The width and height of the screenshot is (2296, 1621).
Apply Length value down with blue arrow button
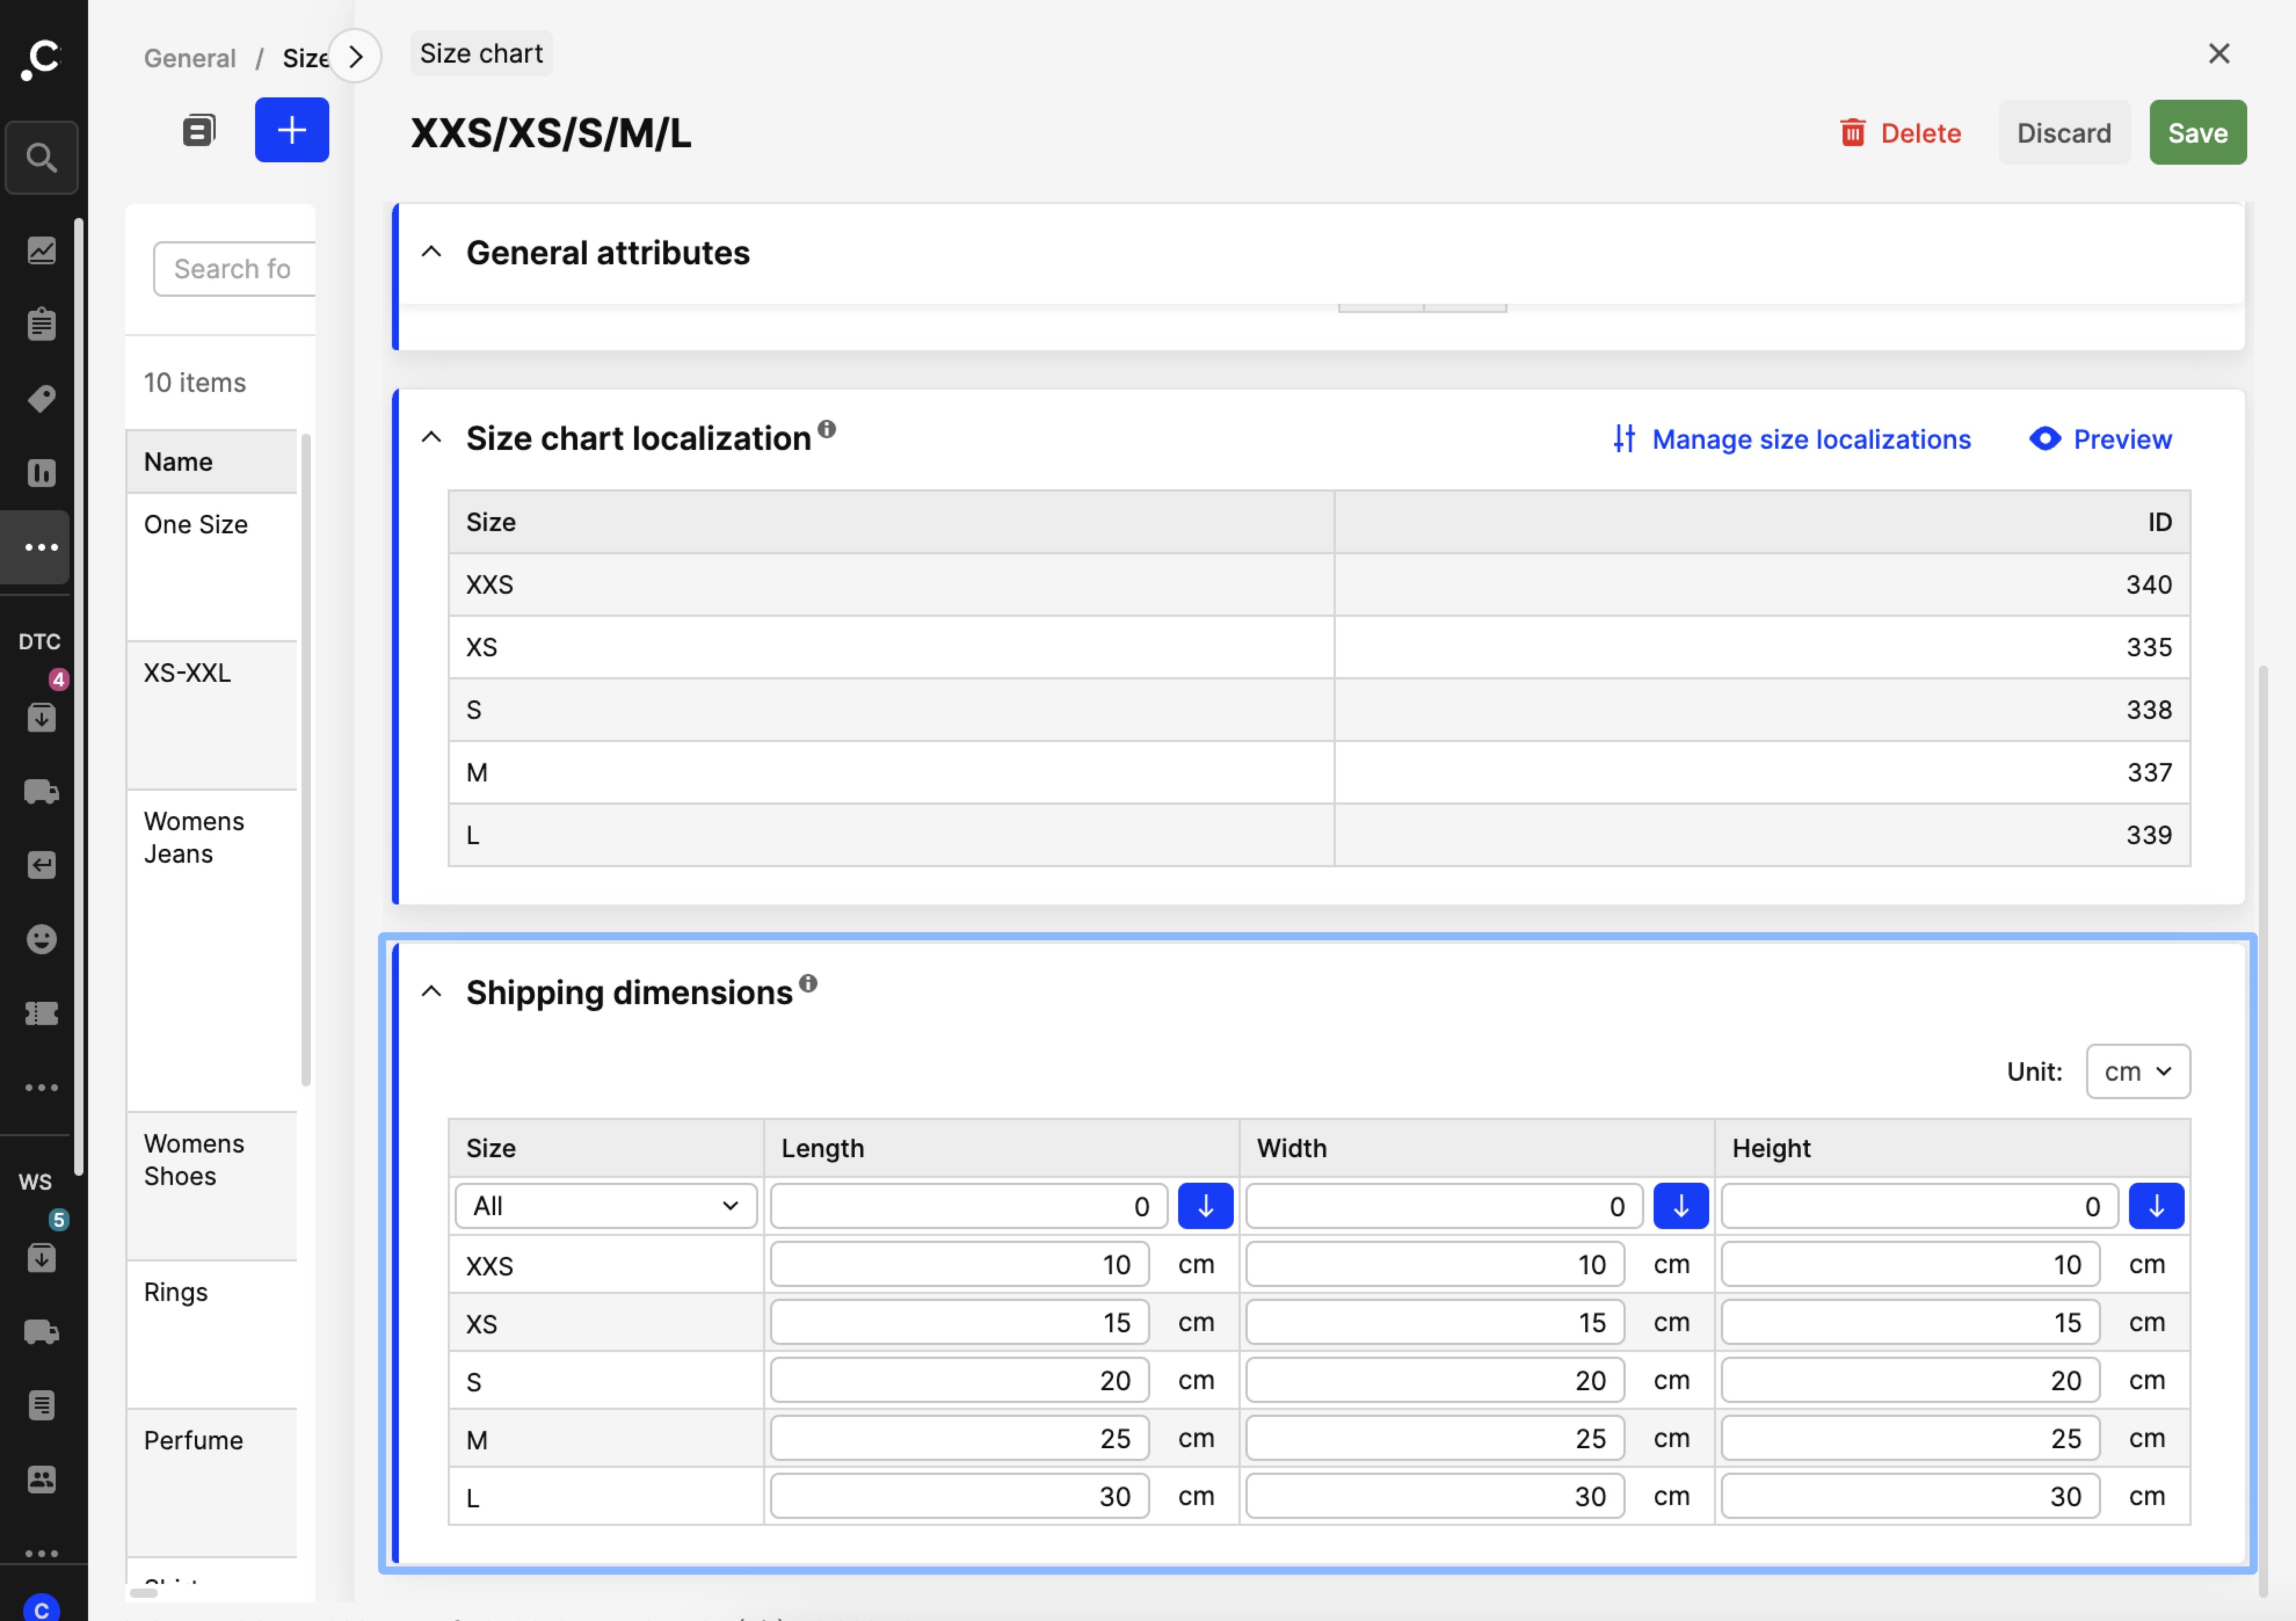pyautogui.click(x=1205, y=1206)
